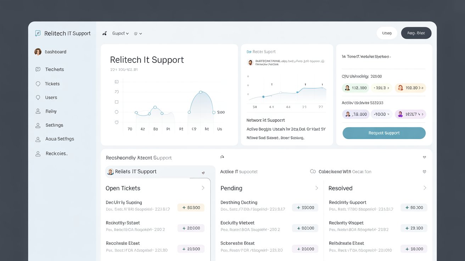Click the peak data point on main chart
The height and width of the screenshot is (261, 465).
point(201,92)
